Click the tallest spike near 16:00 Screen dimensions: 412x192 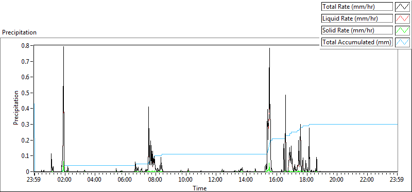(x=269, y=48)
